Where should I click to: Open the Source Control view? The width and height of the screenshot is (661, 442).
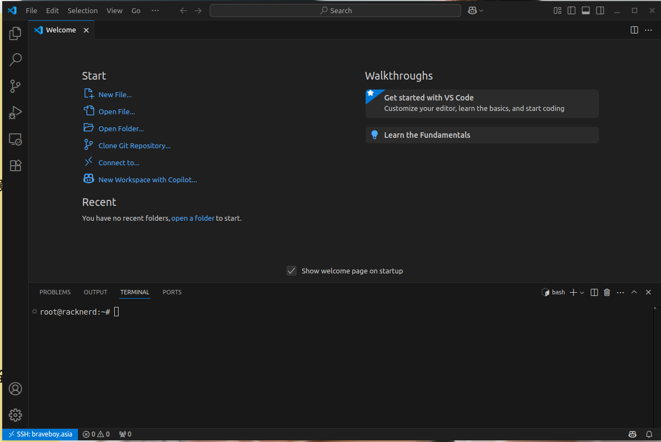coord(15,86)
